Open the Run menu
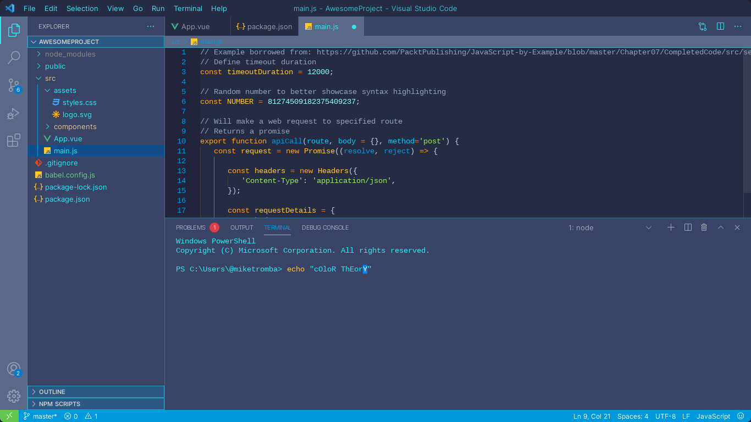 click(x=158, y=8)
